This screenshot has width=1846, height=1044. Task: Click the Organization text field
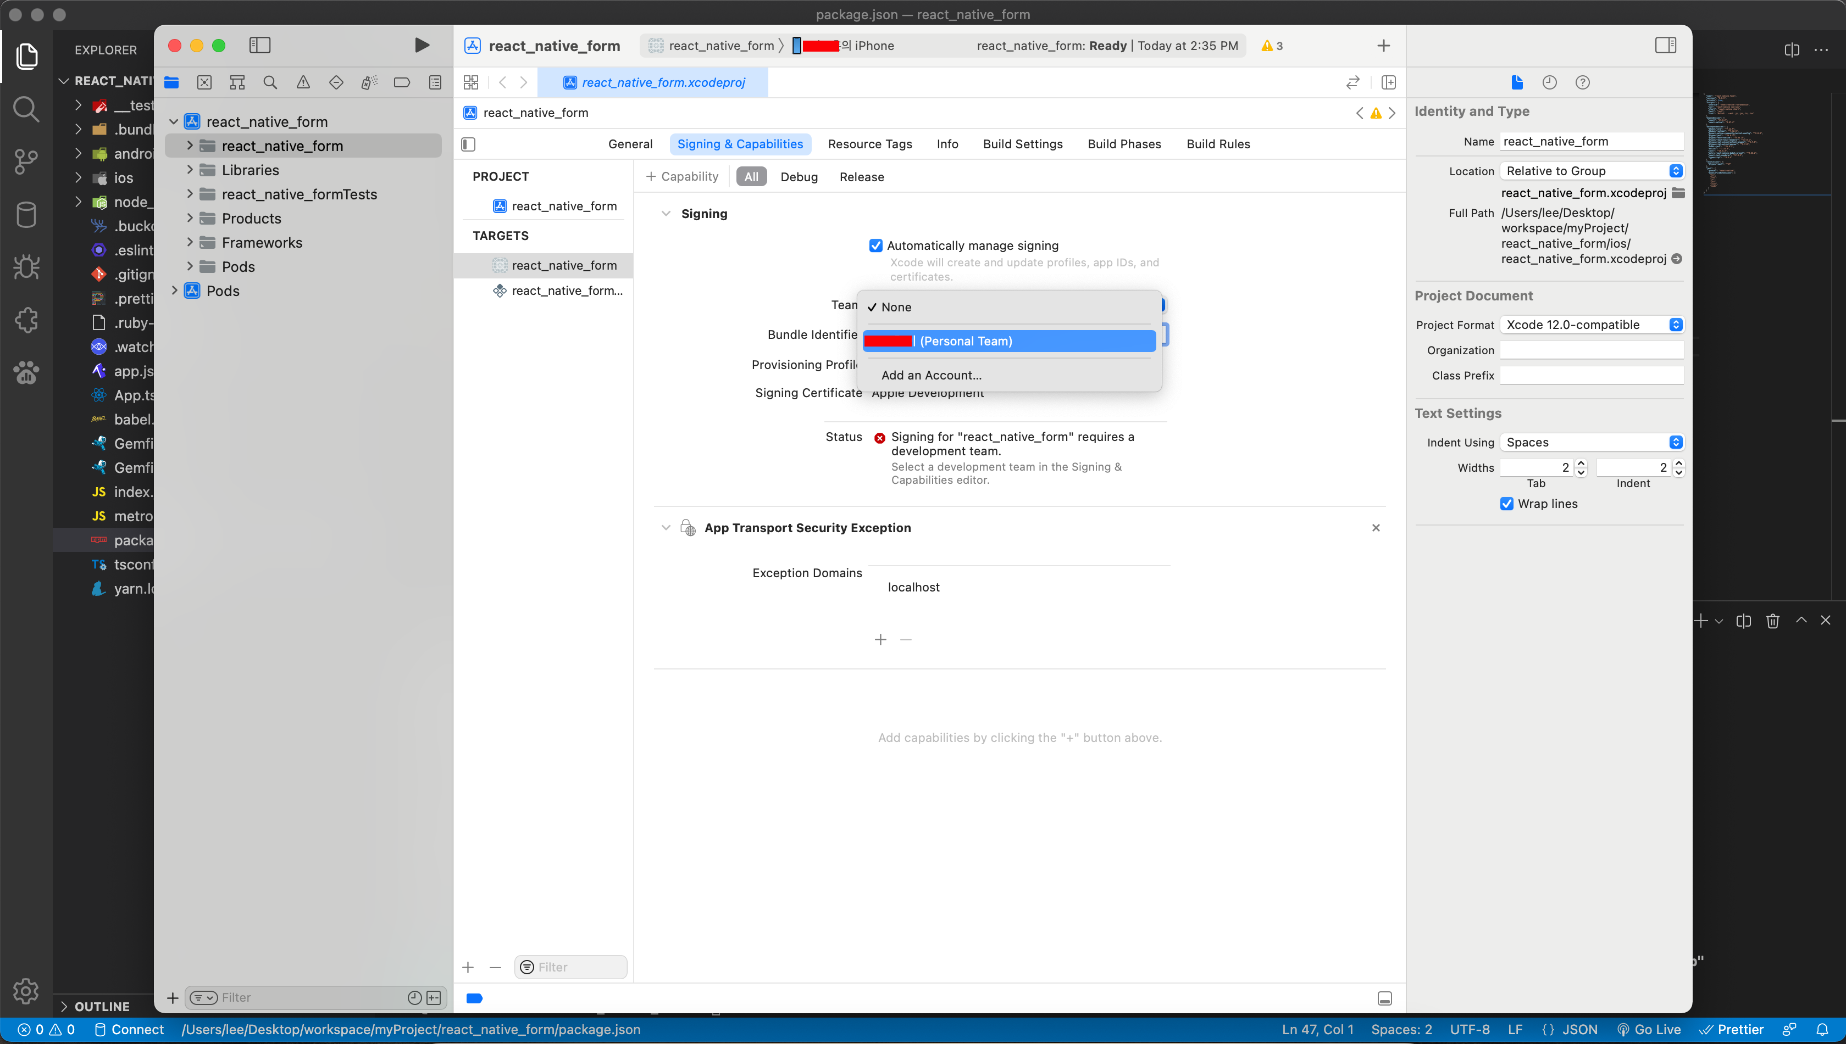pos(1592,350)
